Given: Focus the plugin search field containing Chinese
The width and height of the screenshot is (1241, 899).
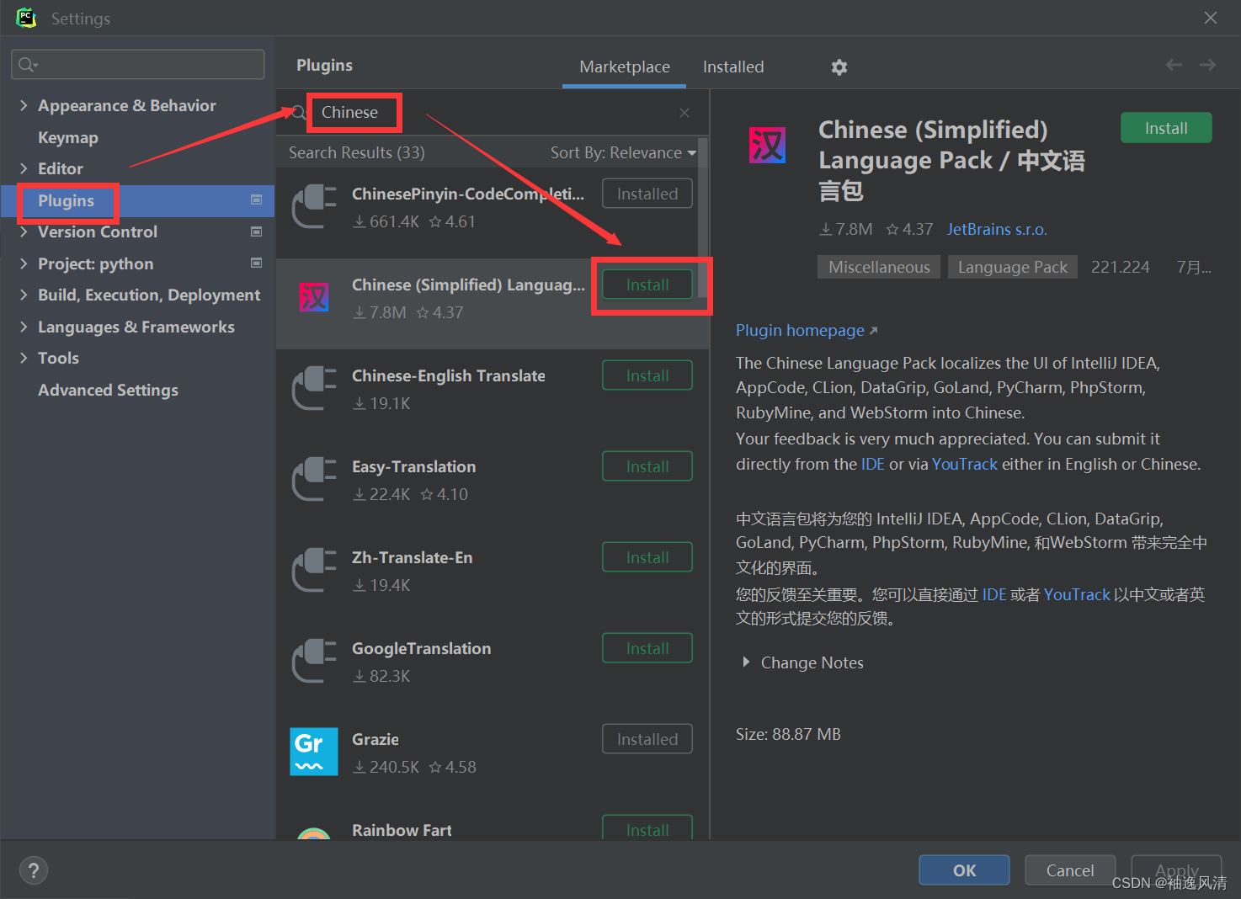Looking at the screenshot, I should click(x=493, y=113).
